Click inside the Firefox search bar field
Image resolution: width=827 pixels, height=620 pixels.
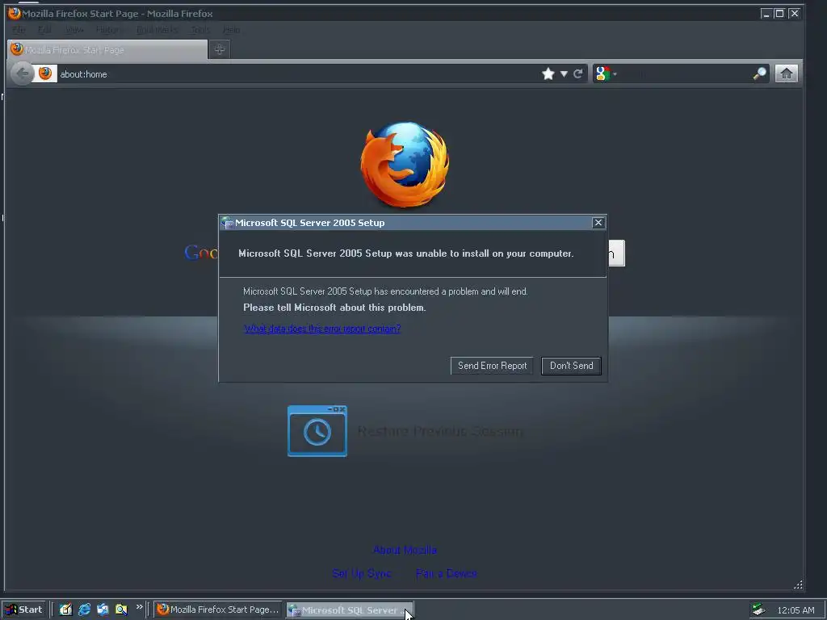pyautogui.click(x=686, y=73)
